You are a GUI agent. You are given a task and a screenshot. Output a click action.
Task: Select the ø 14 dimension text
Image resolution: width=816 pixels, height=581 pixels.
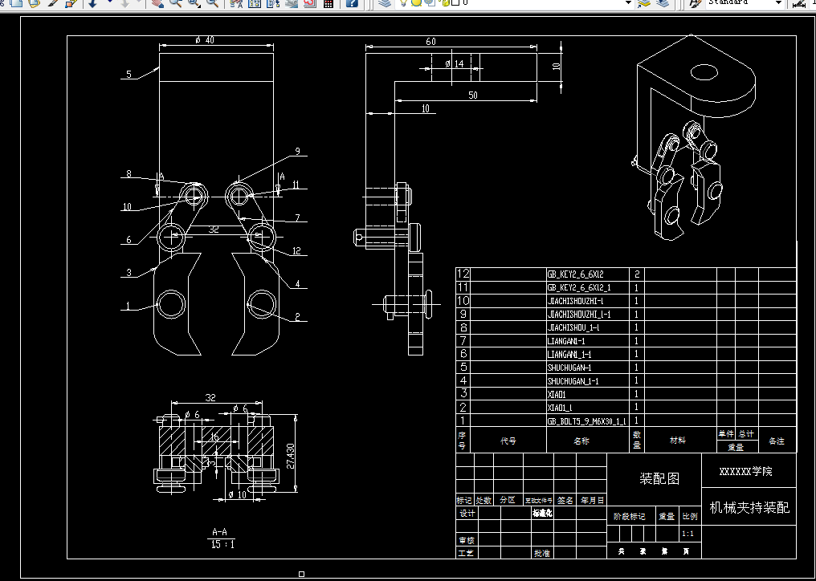pos(455,63)
